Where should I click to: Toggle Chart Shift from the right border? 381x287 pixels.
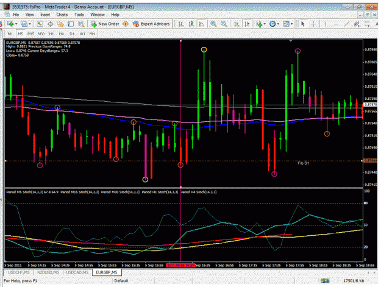tap(247, 24)
